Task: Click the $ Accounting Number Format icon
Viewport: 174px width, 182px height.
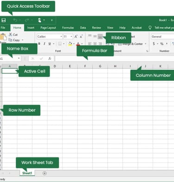Action: pos(154,44)
